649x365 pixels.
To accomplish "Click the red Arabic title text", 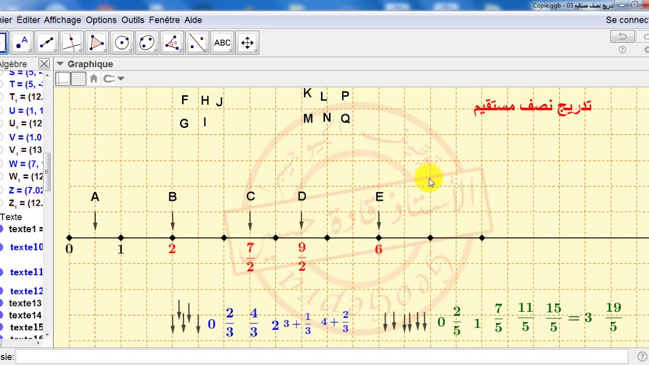I will (x=532, y=106).
